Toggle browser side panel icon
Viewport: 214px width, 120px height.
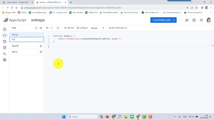202,8
